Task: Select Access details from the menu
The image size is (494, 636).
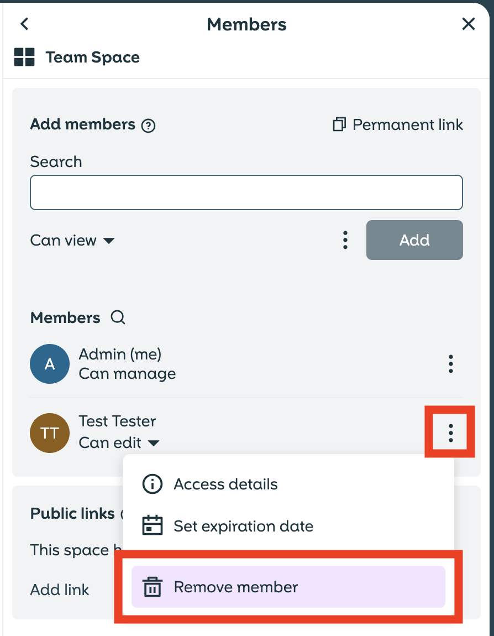Action: [225, 484]
